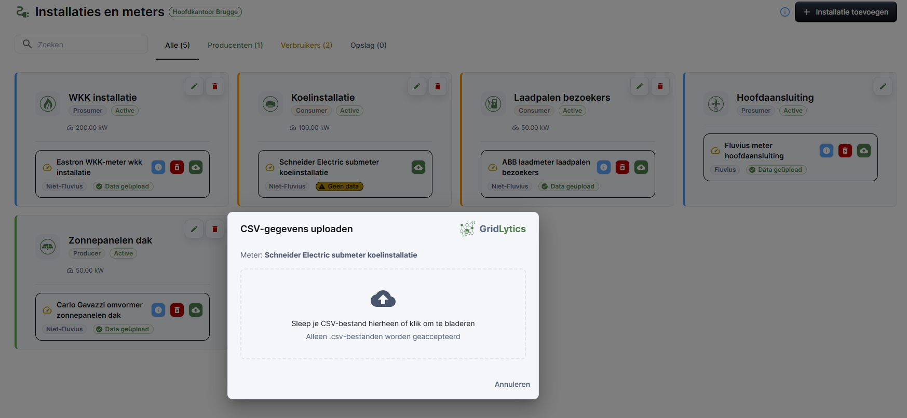The height and width of the screenshot is (418, 907).
Task: Delete the Carlo Gavazzi omvormer meter
Action: (177, 310)
